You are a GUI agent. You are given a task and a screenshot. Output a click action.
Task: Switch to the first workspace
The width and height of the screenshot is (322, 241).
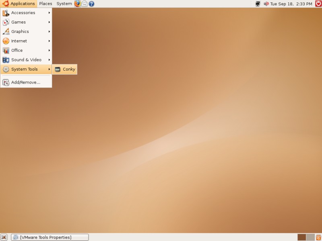pos(301,237)
